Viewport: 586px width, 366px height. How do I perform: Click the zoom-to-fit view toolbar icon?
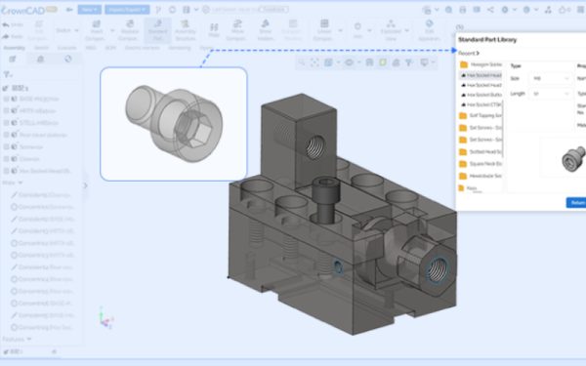(x=314, y=62)
